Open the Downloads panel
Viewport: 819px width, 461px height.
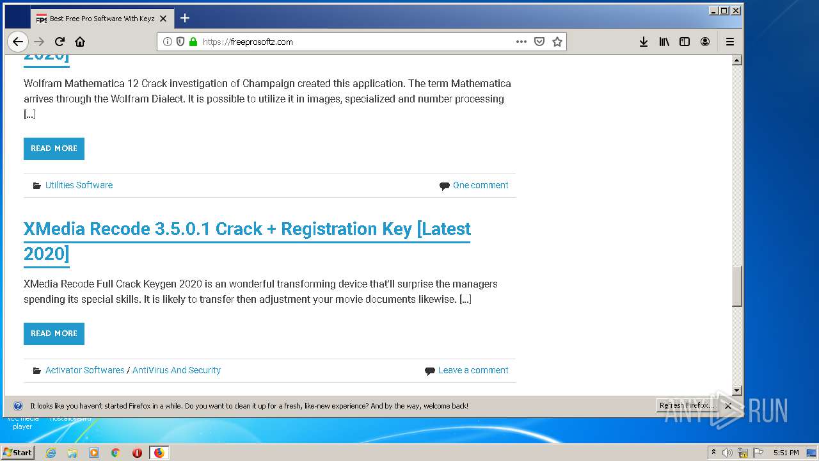[x=644, y=42]
